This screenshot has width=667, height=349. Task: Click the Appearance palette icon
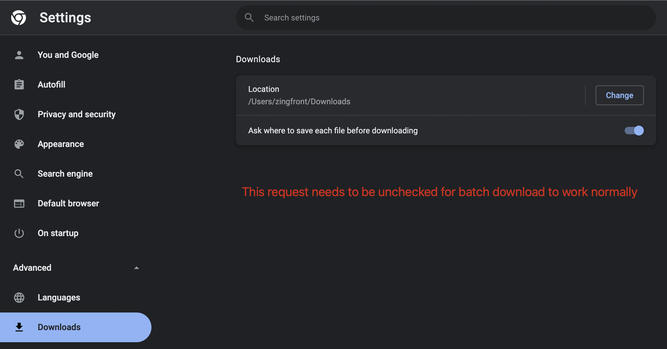point(19,144)
